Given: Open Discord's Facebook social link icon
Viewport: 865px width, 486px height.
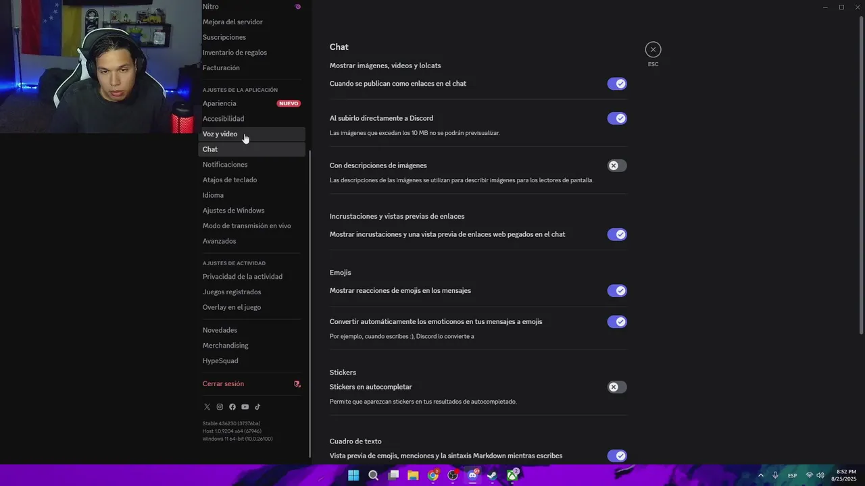Looking at the screenshot, I should coord(232,407).
